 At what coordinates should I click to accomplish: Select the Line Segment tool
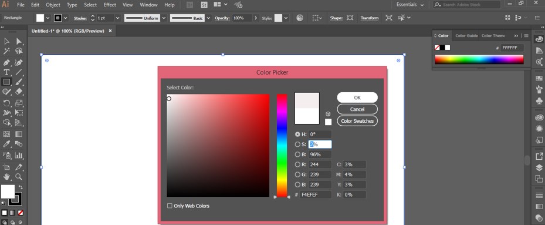pos(19,72)
